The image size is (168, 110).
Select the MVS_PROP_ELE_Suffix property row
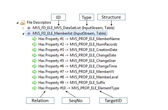point(72,82)
